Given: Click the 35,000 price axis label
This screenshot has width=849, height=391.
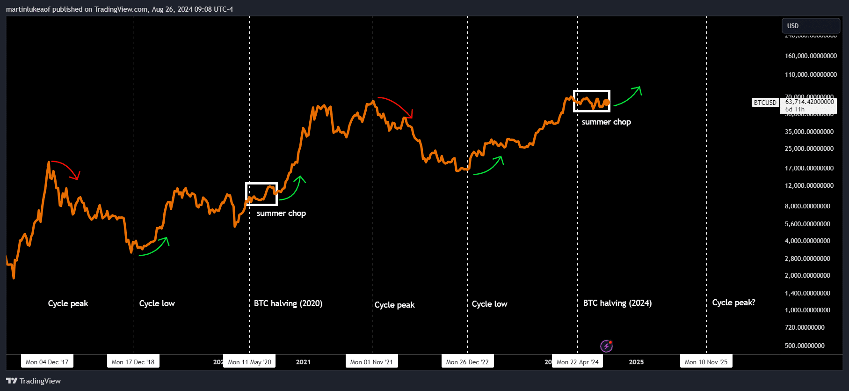Looking at the screenshot, I should pyautogui.click(x=809, y=132).
